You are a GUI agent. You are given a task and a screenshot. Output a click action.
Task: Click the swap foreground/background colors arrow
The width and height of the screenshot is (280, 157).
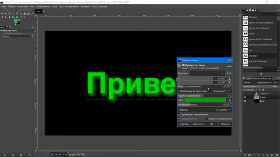[x=19, y=20]
